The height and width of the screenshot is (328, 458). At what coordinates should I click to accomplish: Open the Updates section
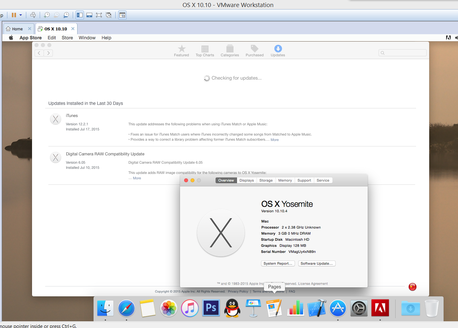point(278,51)
